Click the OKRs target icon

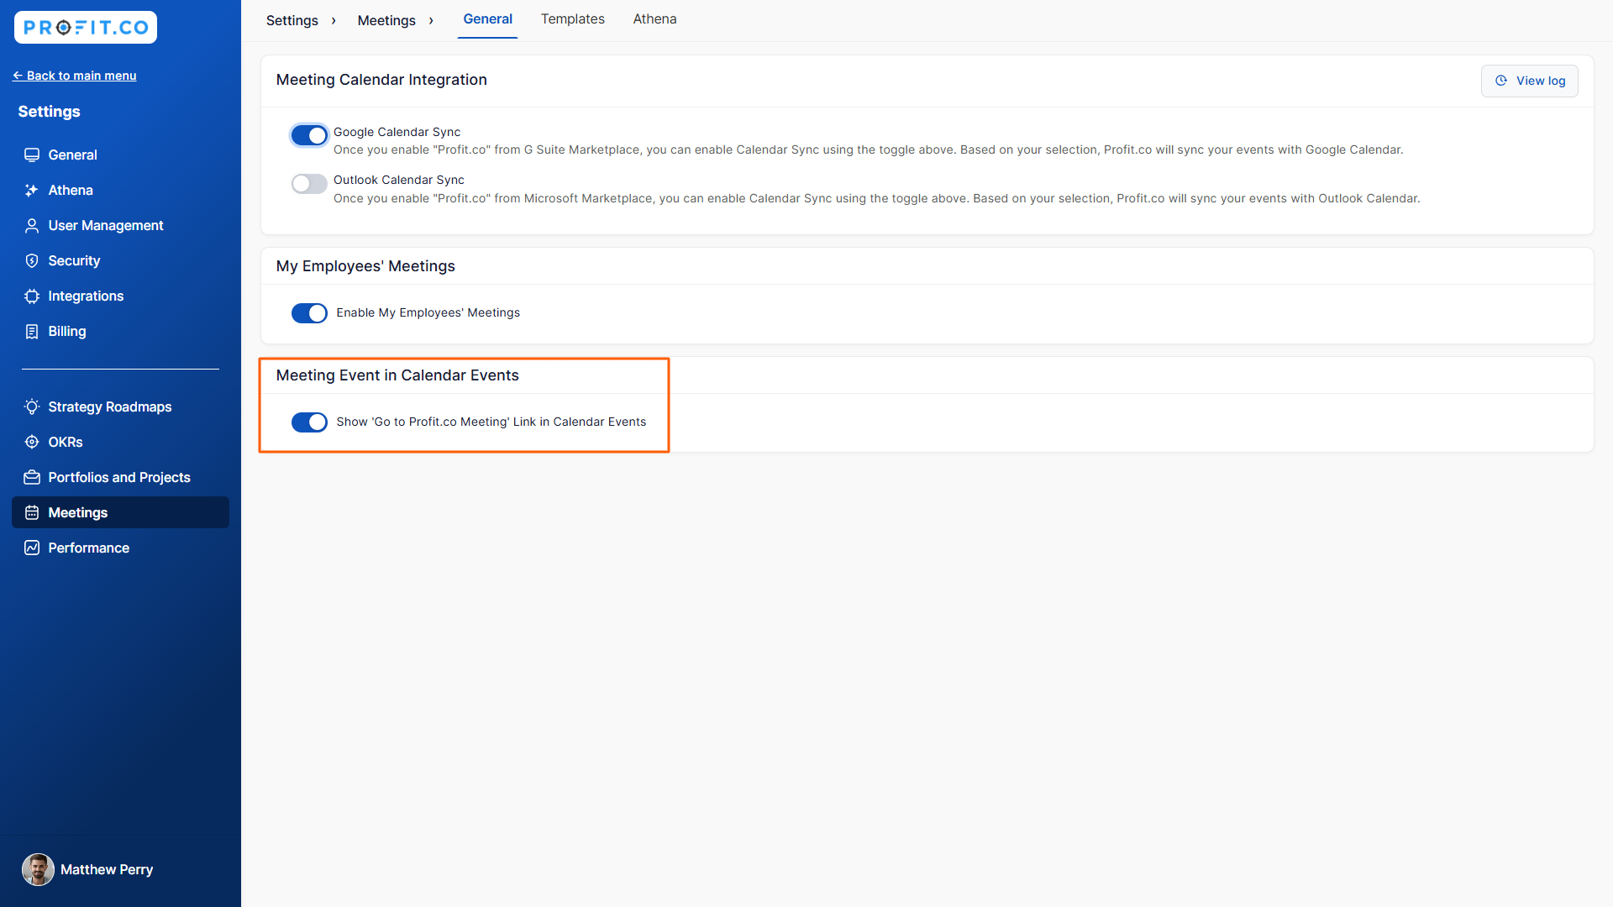tap(32, 443)
